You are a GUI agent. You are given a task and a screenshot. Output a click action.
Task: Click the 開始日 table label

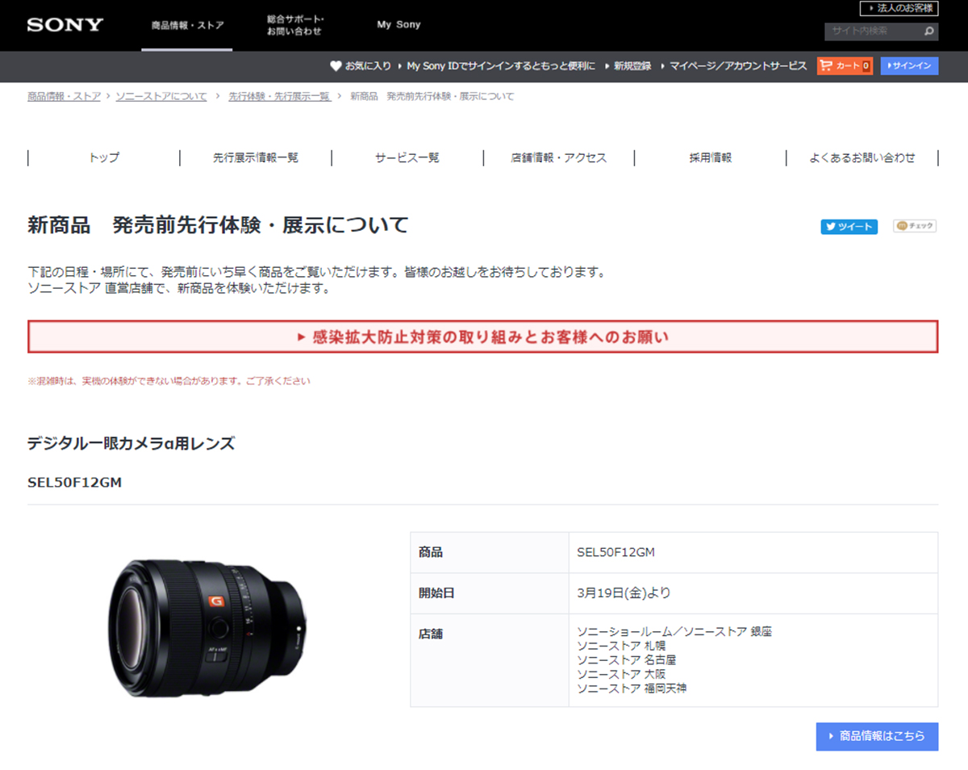pyautogui.click(x=436, y=593)
